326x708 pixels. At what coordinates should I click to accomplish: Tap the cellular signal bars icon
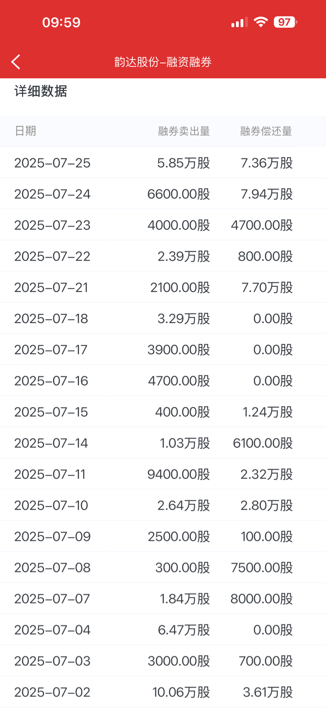(x=239, y=23)
